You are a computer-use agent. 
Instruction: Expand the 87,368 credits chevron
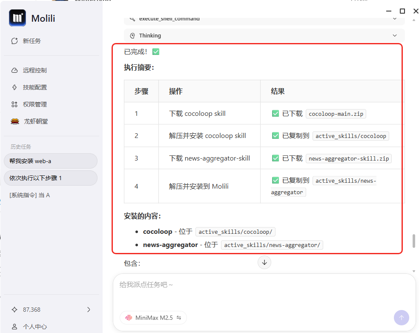[x=89, y=310]
